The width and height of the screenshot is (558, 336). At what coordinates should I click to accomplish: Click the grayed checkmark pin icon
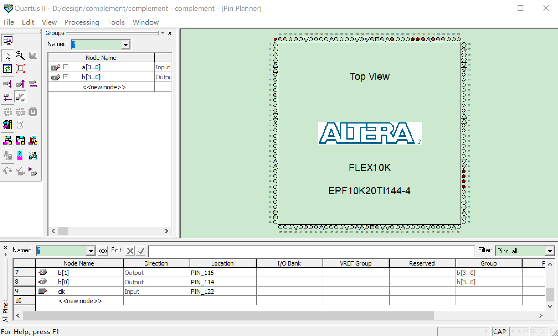point(20,171)
